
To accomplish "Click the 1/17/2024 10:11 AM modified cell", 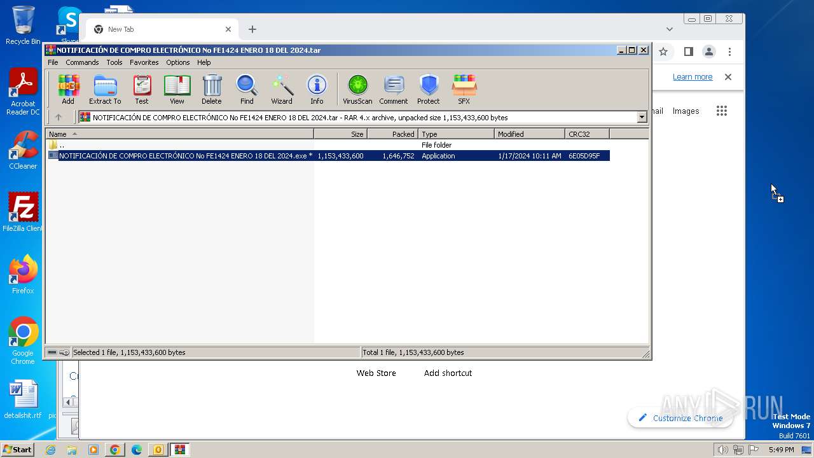I will point(530,156).
